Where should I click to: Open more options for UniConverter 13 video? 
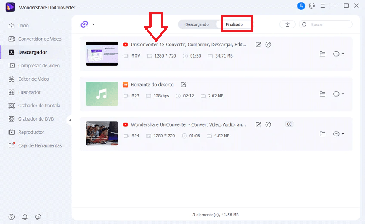tap(336, 54)
